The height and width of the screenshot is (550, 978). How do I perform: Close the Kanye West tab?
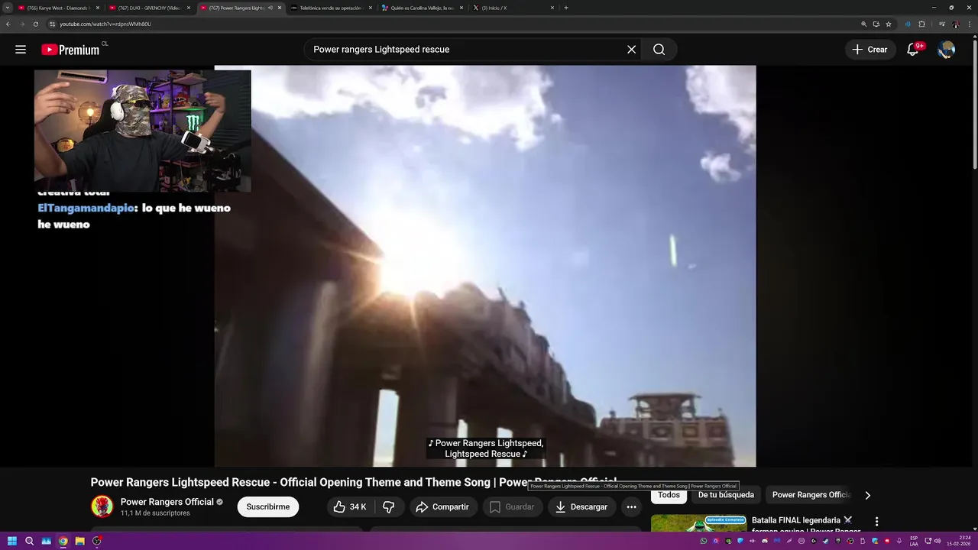tap(98, 8)
